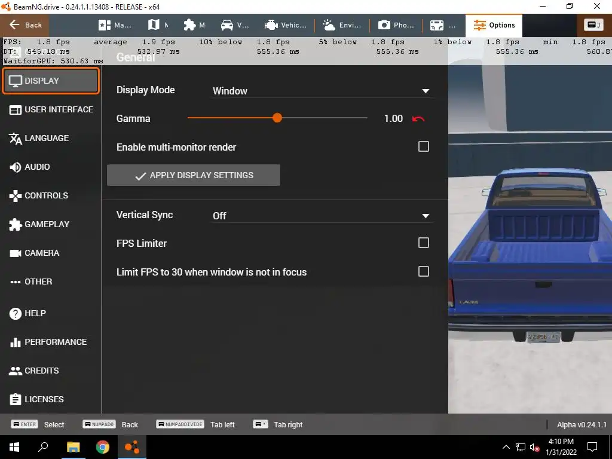Image resolution: width=612 pixels, height=459 pixels.
Task: Open Vehicle config tab with engine icon
Action: [x=285, y=25]
